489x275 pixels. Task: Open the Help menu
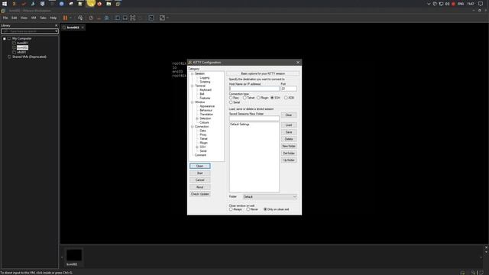coord(53,18)
